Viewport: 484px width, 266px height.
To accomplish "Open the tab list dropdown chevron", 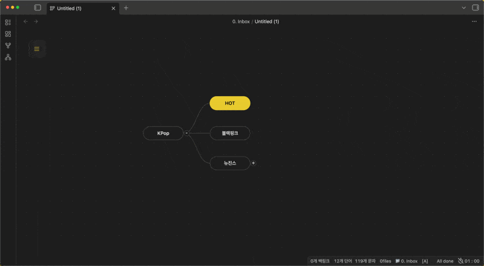I will (463, 8).
